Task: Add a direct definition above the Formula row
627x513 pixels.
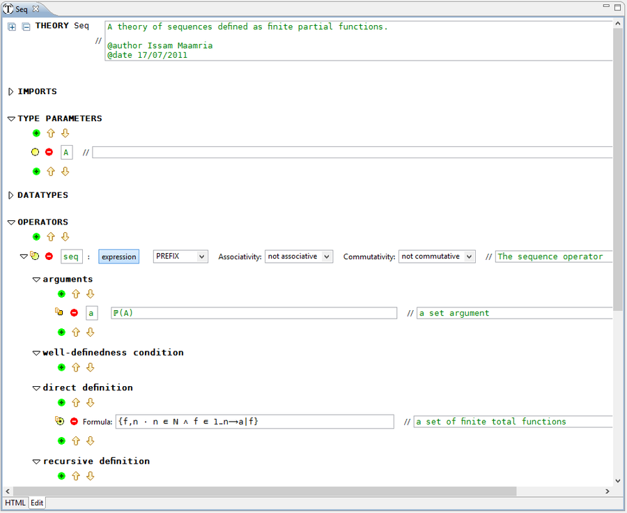Action: pyautogui.click(x=61, y=403)
